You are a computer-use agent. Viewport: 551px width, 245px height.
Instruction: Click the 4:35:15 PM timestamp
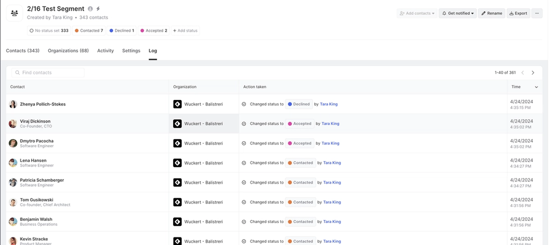point(520,108)
